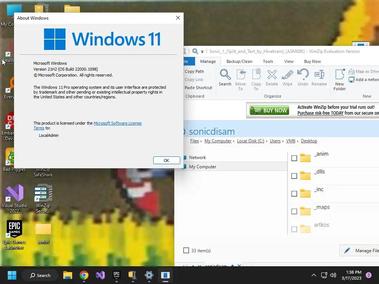The width and height of the screenshot is (379, 284).
Task: Click the _inc folder name
Action: click(x=319, y=189)
